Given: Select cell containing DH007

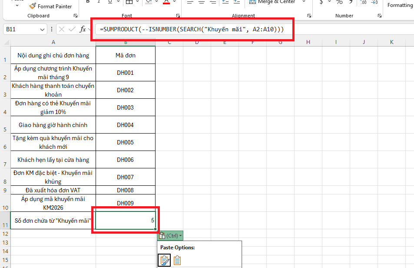Looking at the screenshot, I should 126,177.
